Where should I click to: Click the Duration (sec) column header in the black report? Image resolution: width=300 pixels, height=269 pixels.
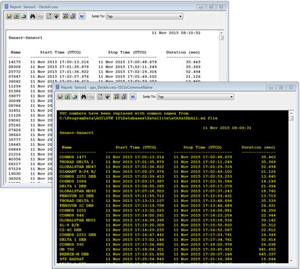(x=258, y=147)
